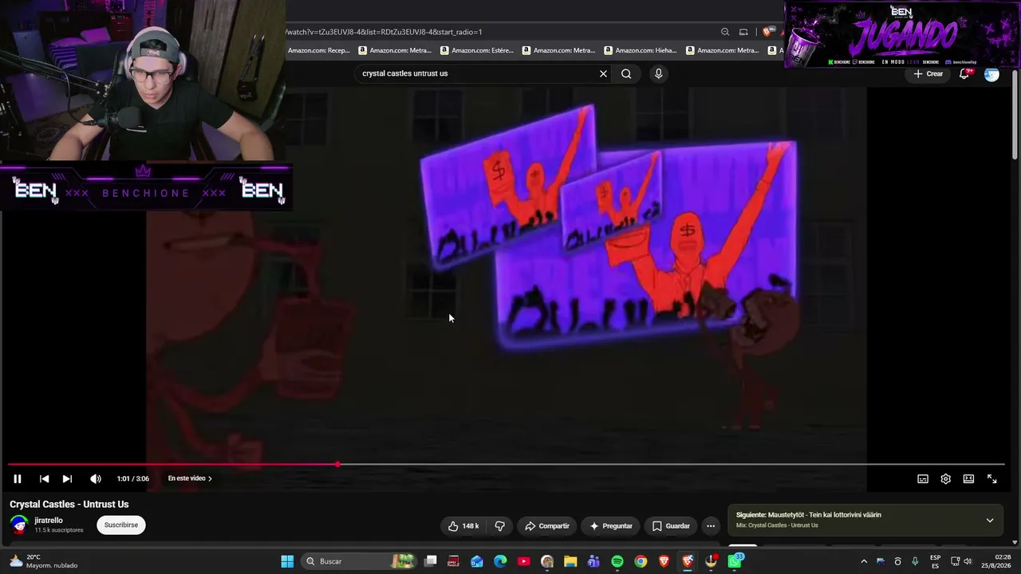
Task: Open the 'Amazon.com: Hieha...' bookmark
Action: [640, 50]
